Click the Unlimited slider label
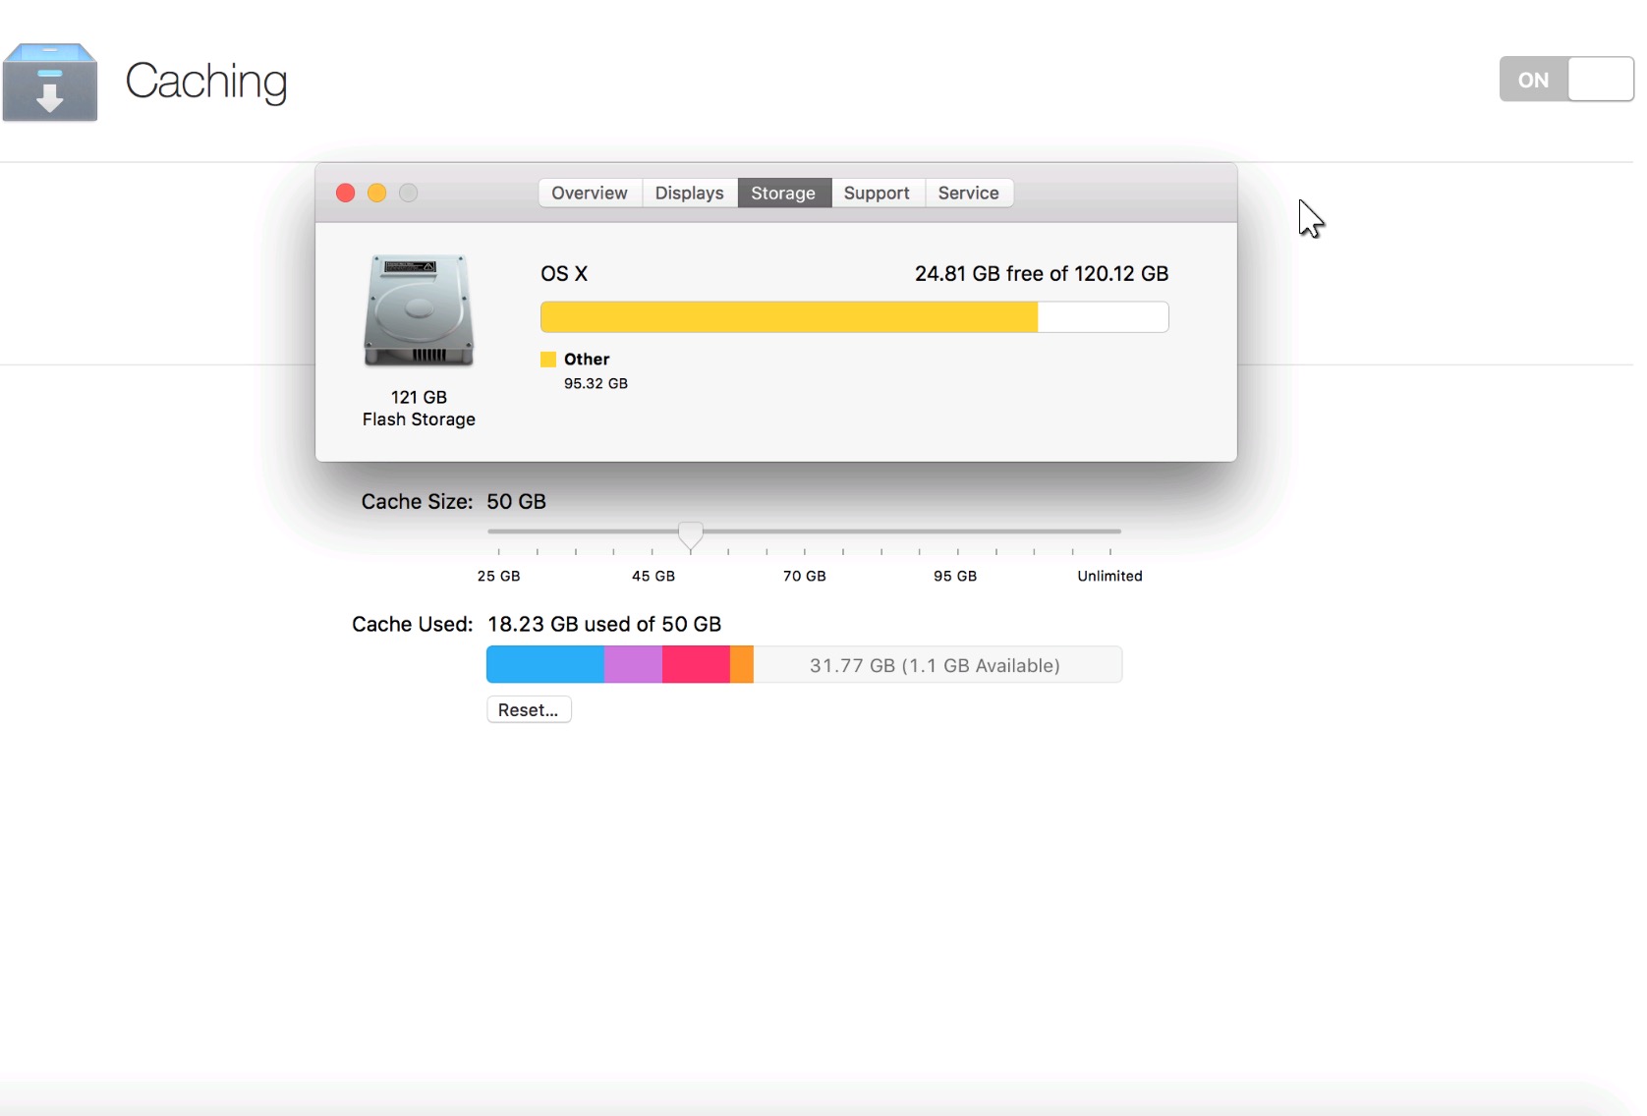 [x=1109, y=576]
